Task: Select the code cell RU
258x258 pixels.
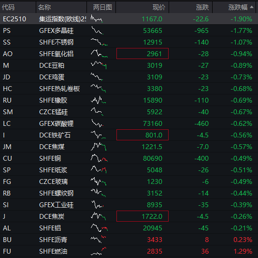Action: tap(7, 100)
